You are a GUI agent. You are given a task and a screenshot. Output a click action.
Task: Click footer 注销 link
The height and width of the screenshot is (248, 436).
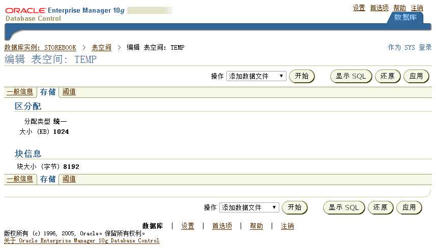point(287,226)
